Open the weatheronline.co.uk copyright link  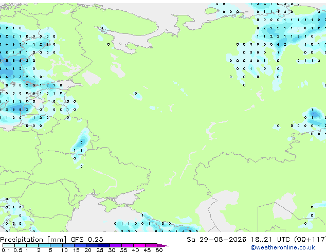click(282, 247)
